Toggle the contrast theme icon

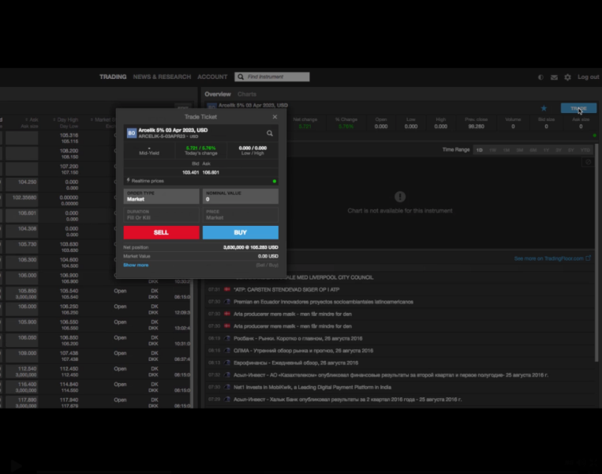tap(540, 77)
